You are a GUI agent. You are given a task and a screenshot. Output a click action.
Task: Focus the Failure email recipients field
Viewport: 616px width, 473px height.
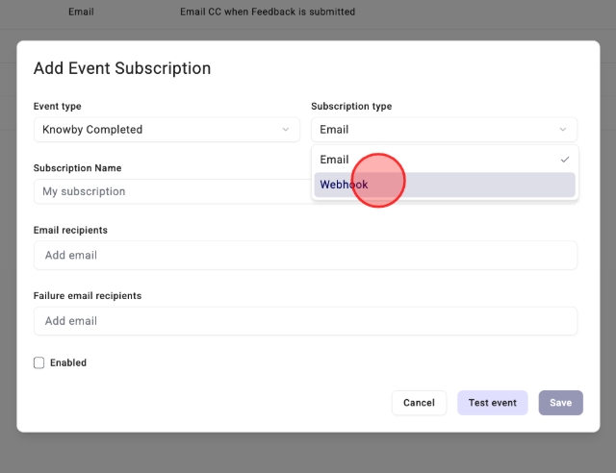tap(305, 321)
